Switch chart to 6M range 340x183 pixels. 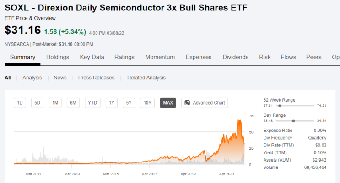coord(73,103)
